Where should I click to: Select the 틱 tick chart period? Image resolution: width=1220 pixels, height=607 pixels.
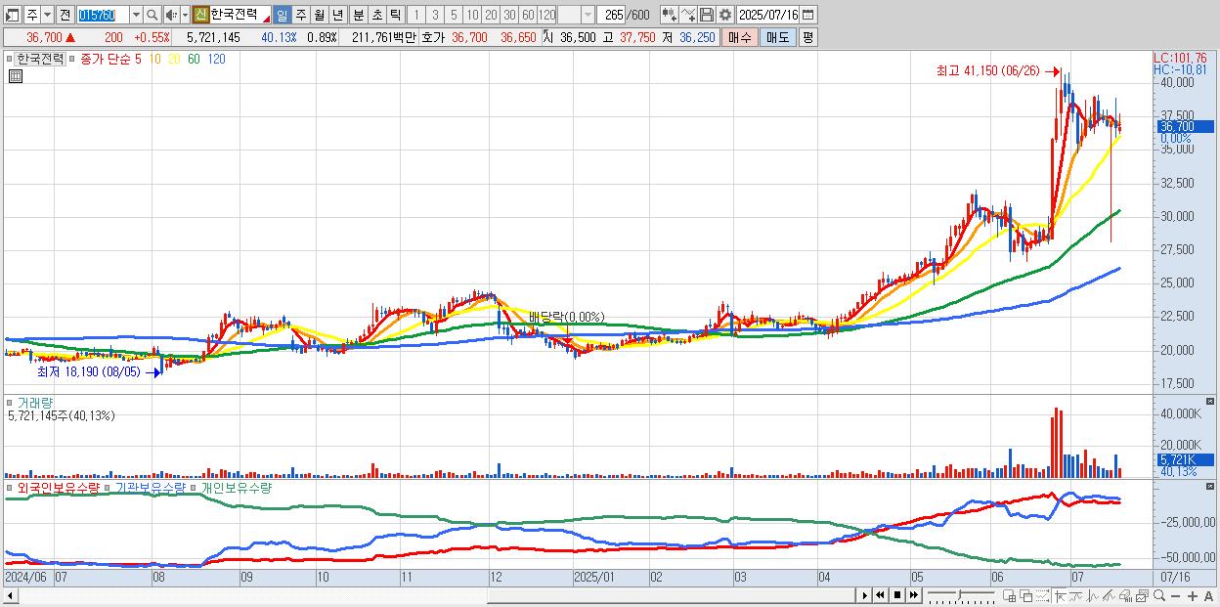395,15
